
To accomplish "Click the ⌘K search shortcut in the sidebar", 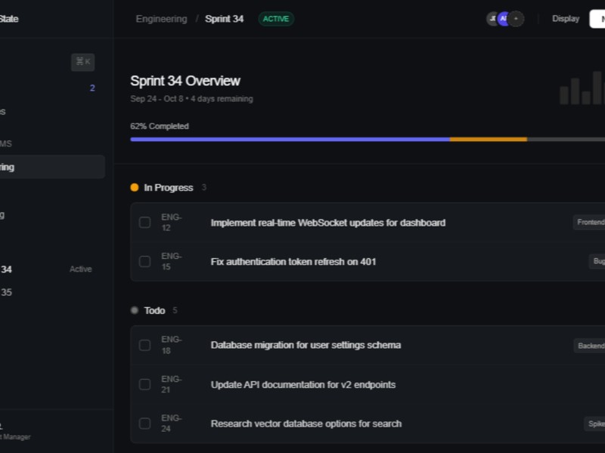I will click(x=82, y=63).
